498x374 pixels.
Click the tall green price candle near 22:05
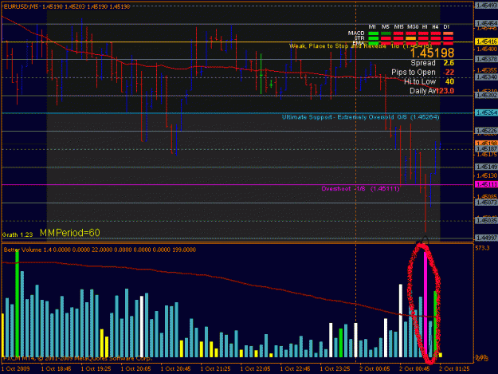261,73
